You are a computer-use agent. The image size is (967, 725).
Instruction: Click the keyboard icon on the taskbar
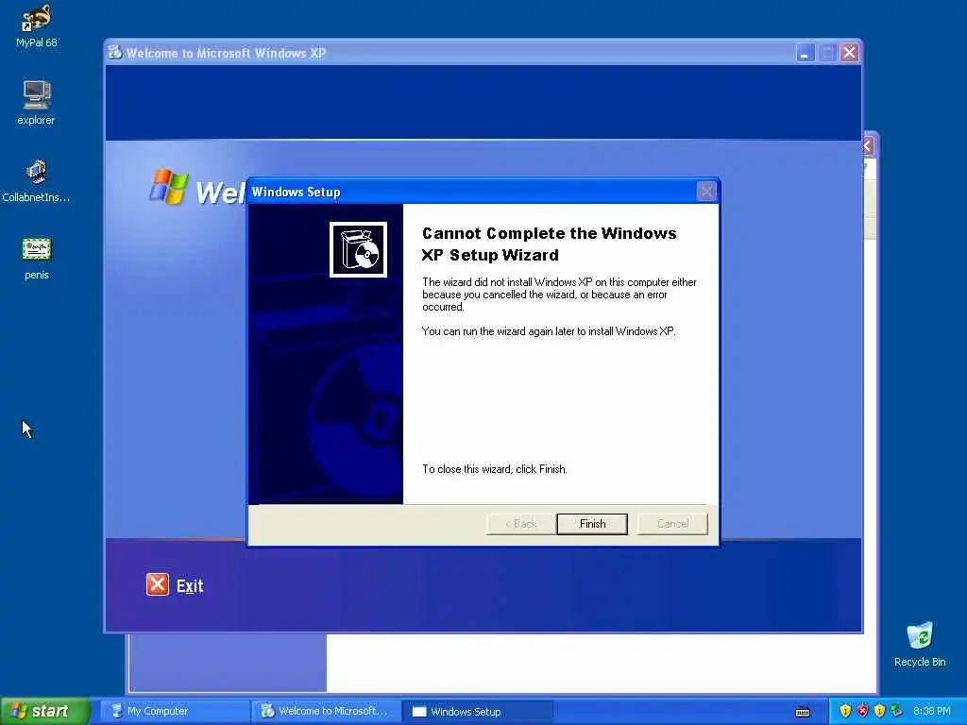tap(803, 712)
